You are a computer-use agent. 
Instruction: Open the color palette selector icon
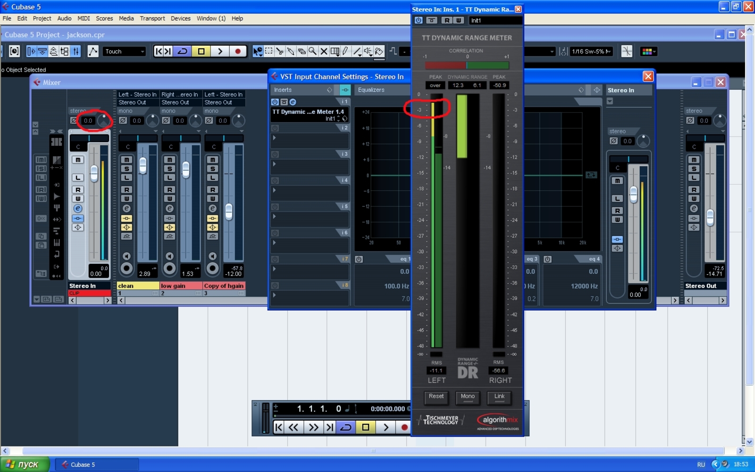pos(648,51)
